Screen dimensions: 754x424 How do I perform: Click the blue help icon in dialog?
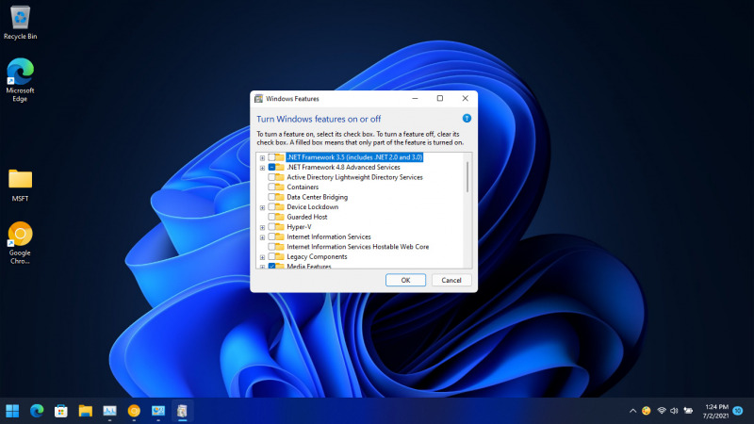click(467, 119)
